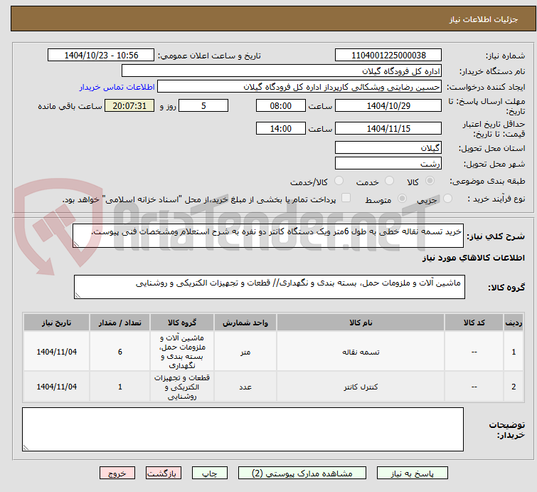Click the تاریخ نیاز column header

(56, 323)
